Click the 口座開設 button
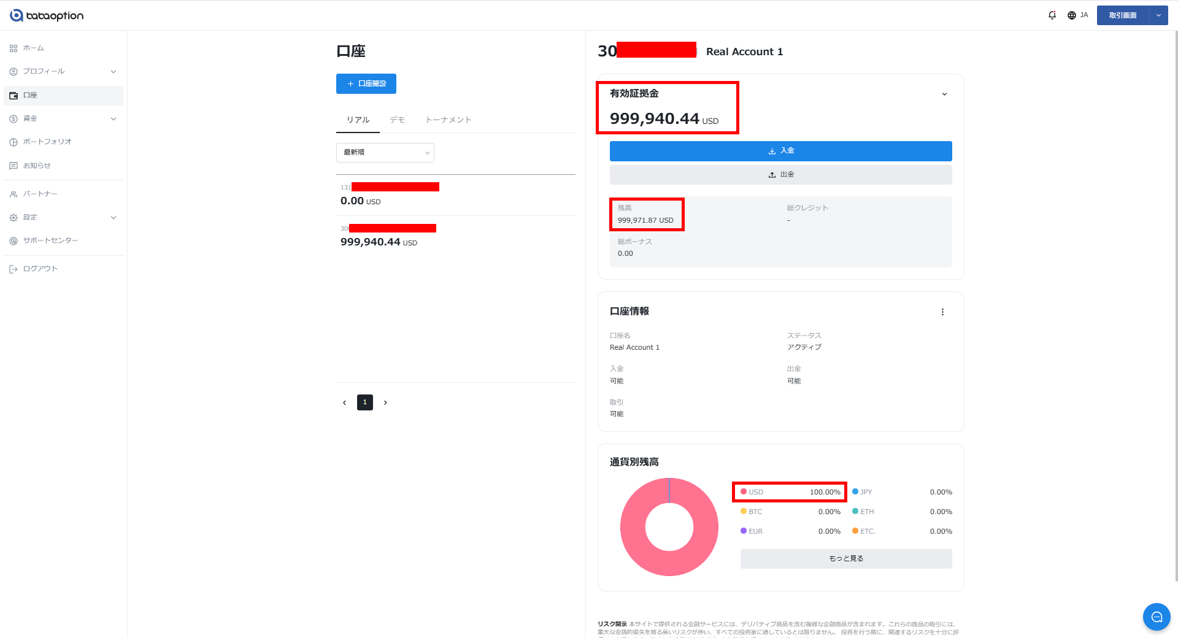 click(x=366, y=84)
